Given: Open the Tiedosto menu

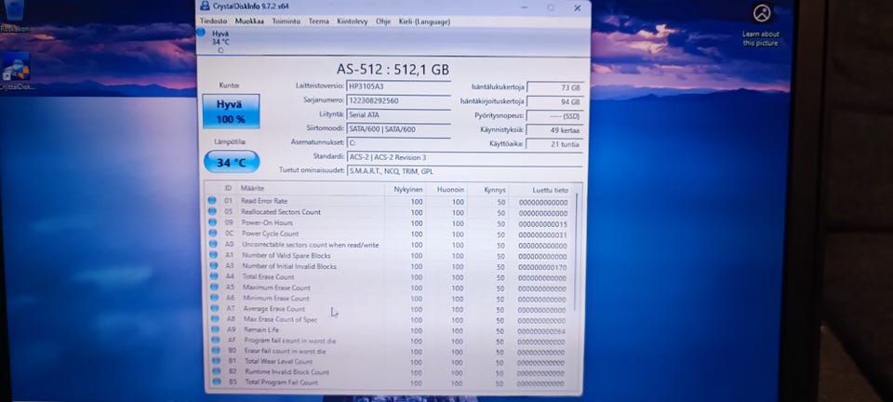Looking at the screenshot, I should (213, 21).
